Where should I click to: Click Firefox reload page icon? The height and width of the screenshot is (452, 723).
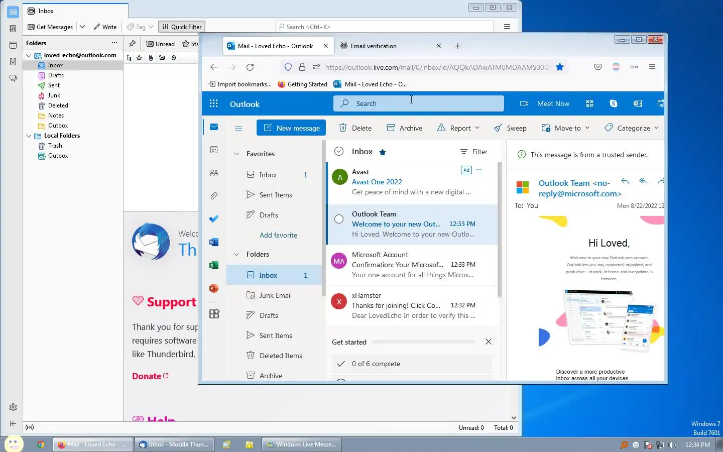coord(250,67)
